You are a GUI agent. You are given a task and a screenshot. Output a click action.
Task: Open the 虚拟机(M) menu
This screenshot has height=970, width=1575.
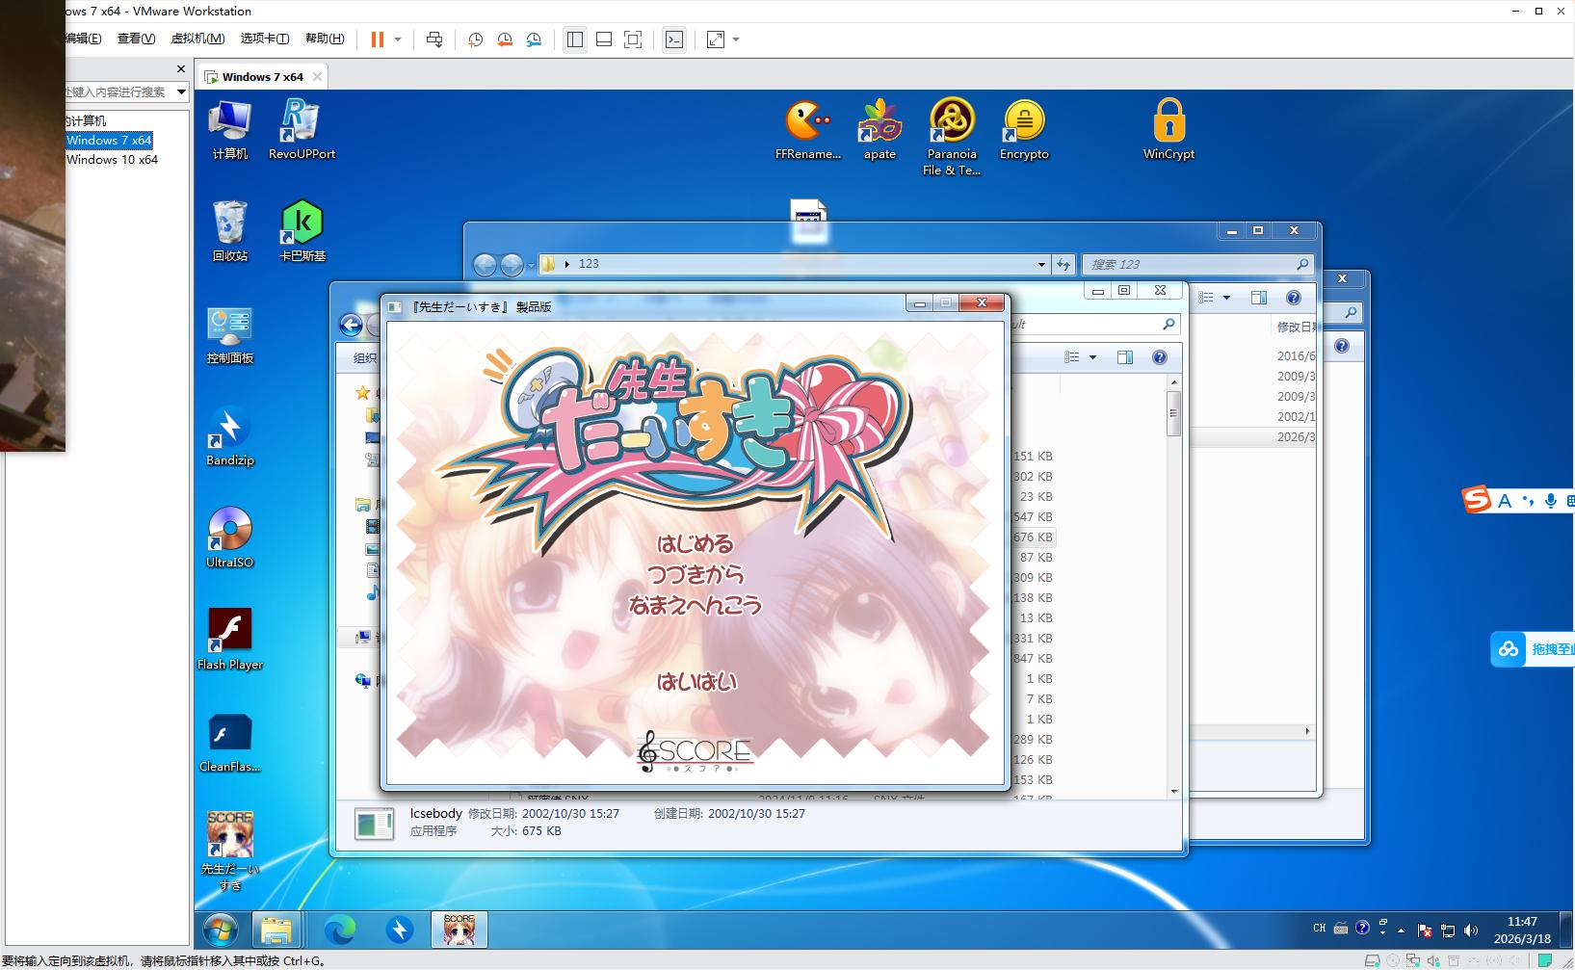(x=197, y=39)
